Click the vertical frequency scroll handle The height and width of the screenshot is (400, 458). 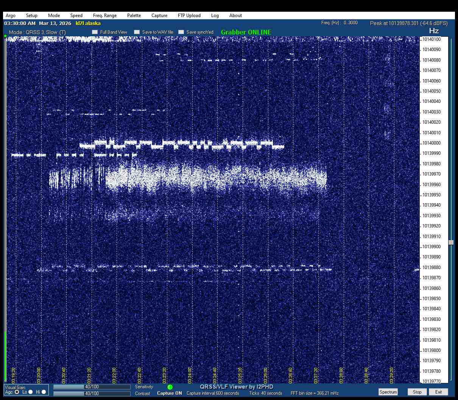451,243
